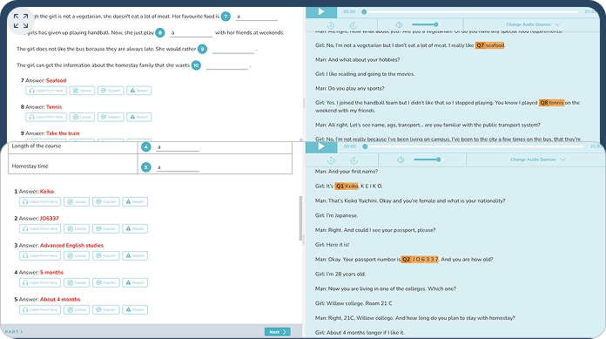Explain answer 8 Tennis
Screen dimensions: 606x339
coord(111,117)
